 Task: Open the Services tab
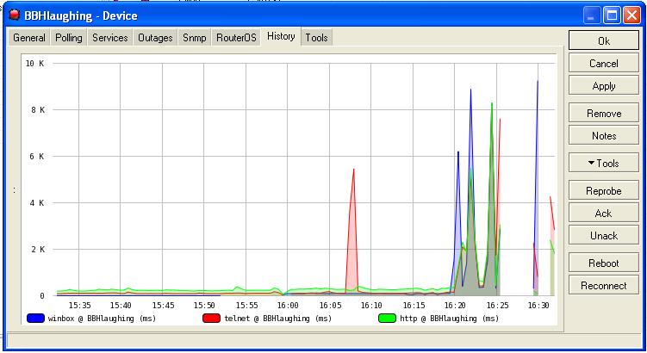pyautogui.click(x=109, y=38)
